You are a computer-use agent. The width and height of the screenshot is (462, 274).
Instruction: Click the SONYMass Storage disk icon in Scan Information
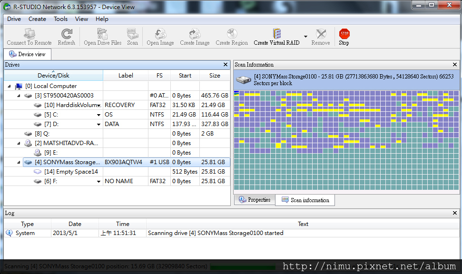[244, 80]
